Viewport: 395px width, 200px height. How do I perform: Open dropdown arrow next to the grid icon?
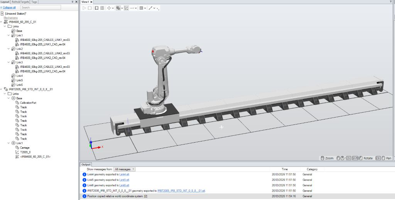coord(145,8)
